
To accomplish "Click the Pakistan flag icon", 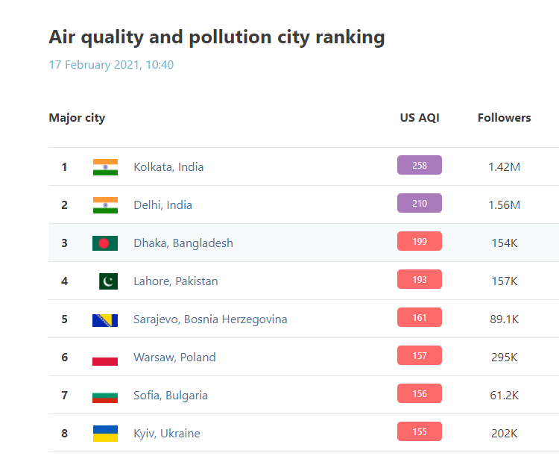I will 108,281.
